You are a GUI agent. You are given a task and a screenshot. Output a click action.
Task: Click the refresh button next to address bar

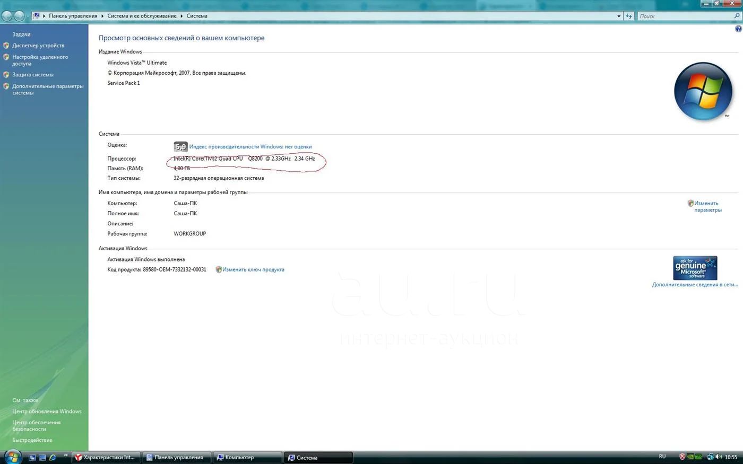[629, 16]
